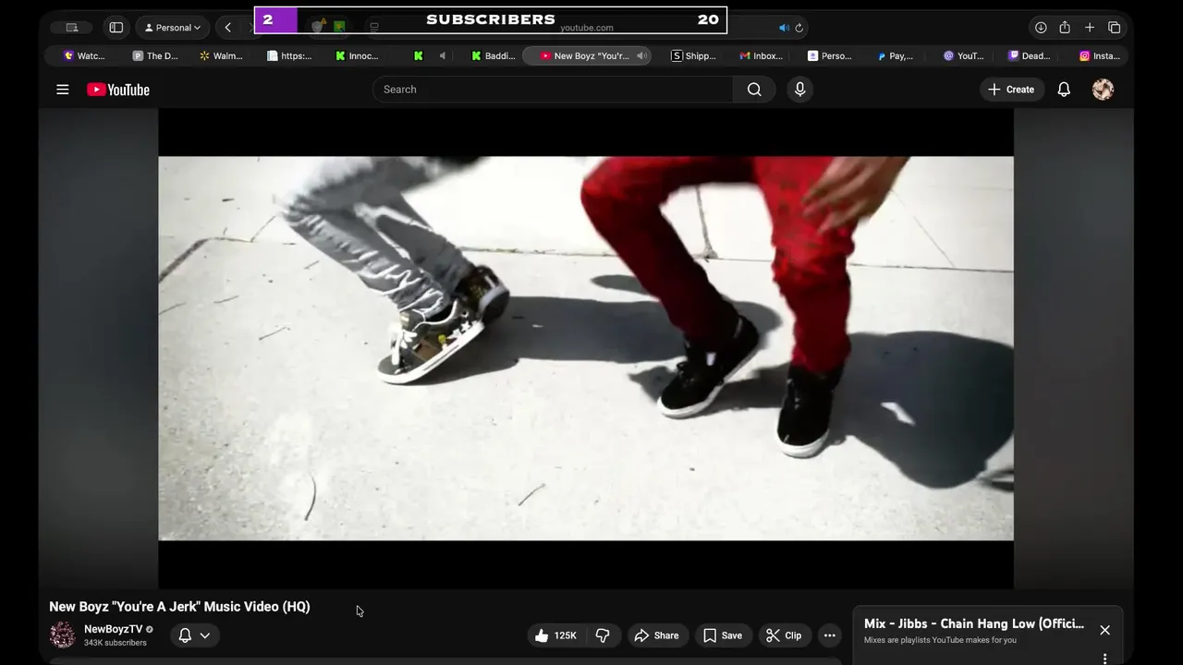Switch to the YouT... tab
Image resolution: width=1183 pixels, height=665 pixels.
(963, 56)
